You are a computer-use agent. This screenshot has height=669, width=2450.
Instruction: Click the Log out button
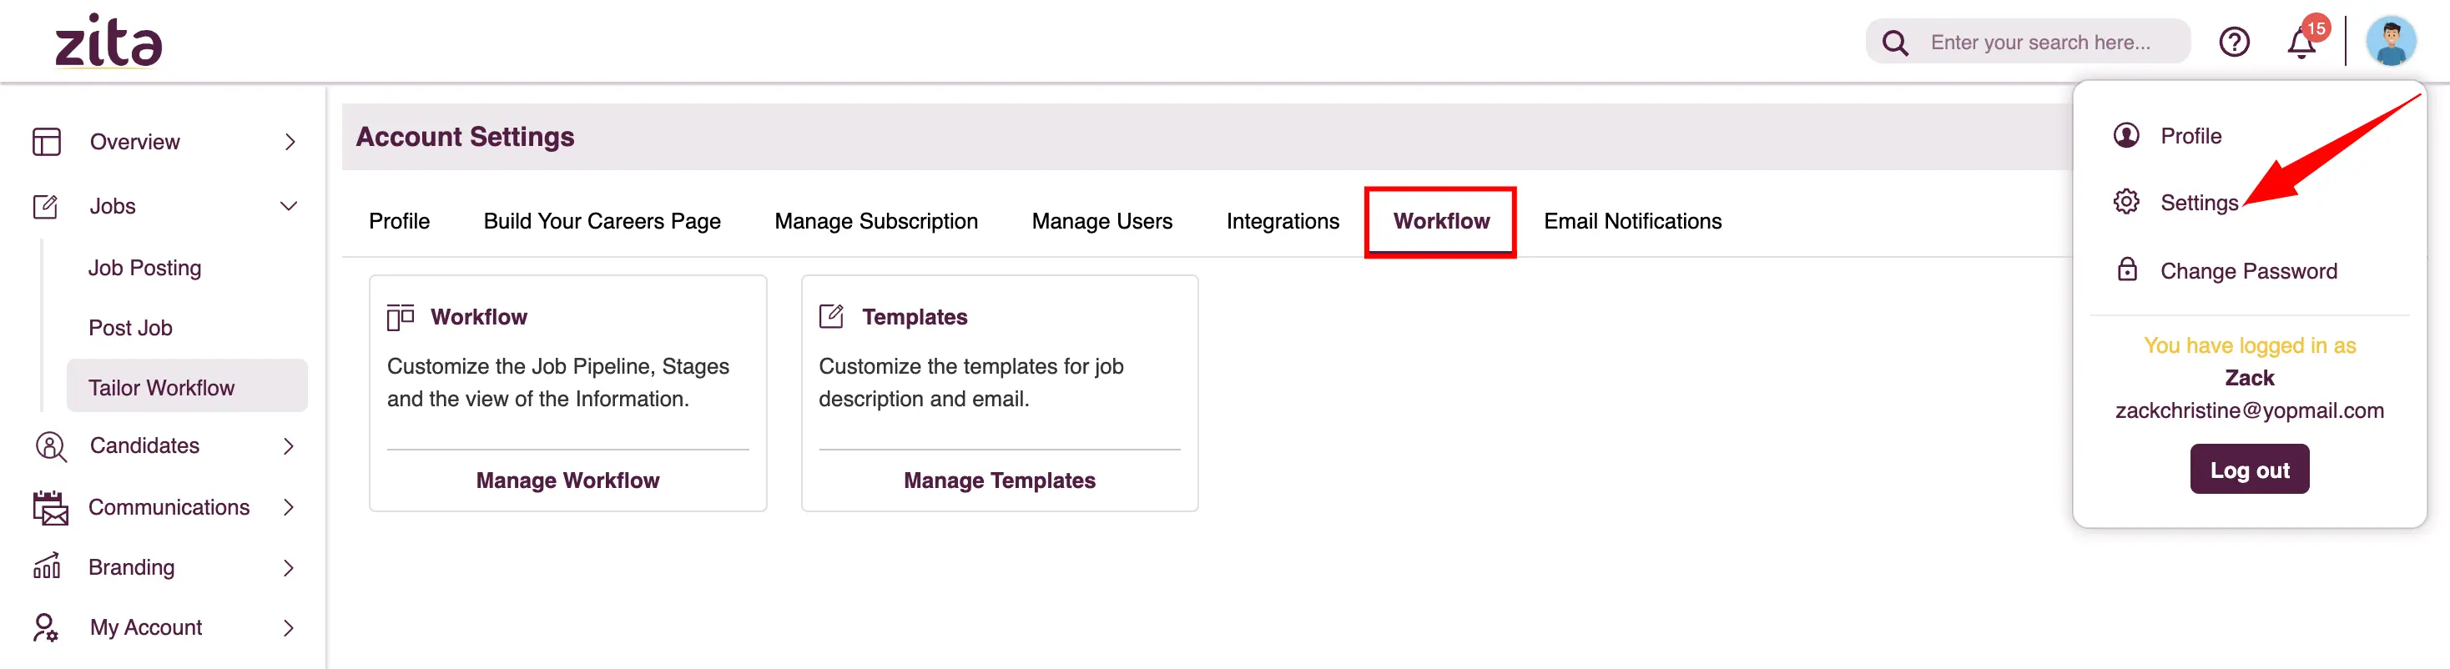tap(2250, 470)
